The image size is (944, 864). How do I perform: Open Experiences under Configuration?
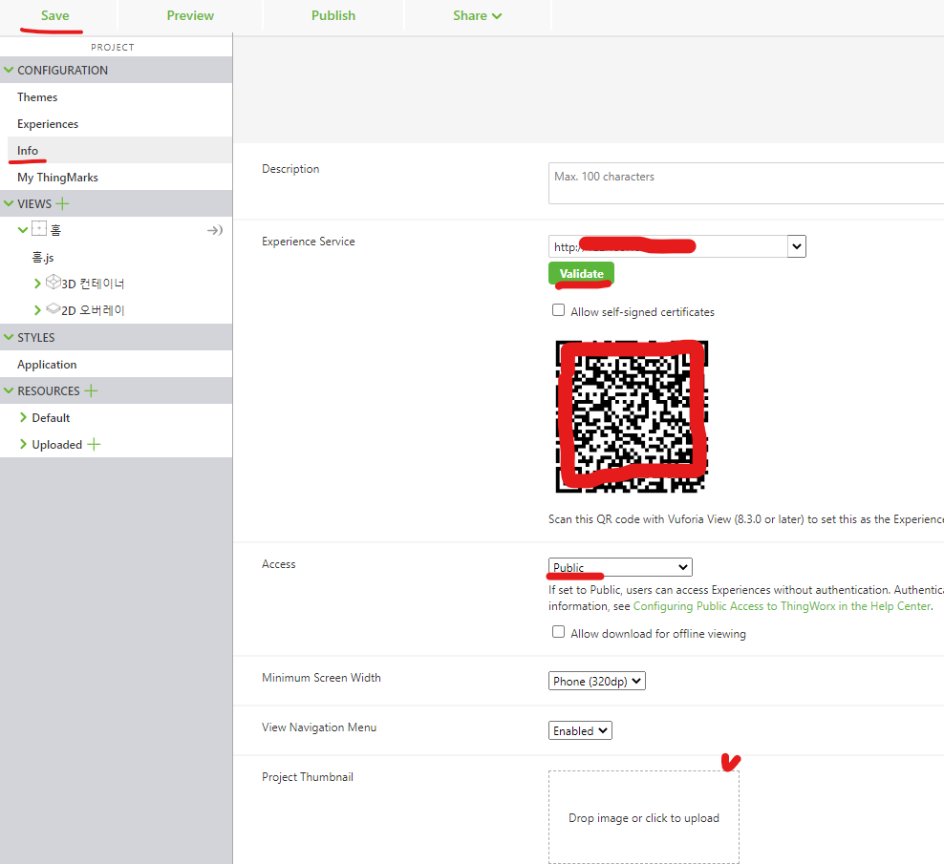tap(48, 124)
